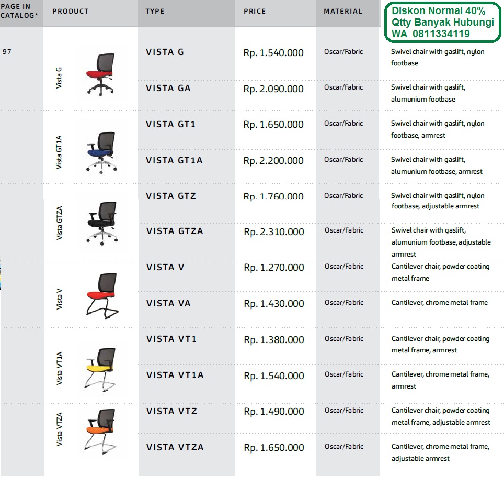This screenshot has height=486, width=504.
Task: Click the green discount box with WA number
Action: pyautogui.click(x=439, y=23)
